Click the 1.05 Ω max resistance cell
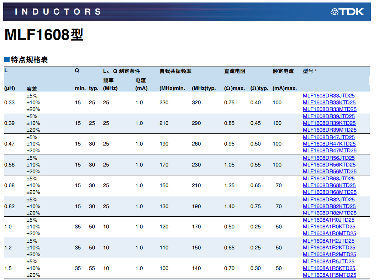This screenshot has width=379, height=280. [230, 165]
